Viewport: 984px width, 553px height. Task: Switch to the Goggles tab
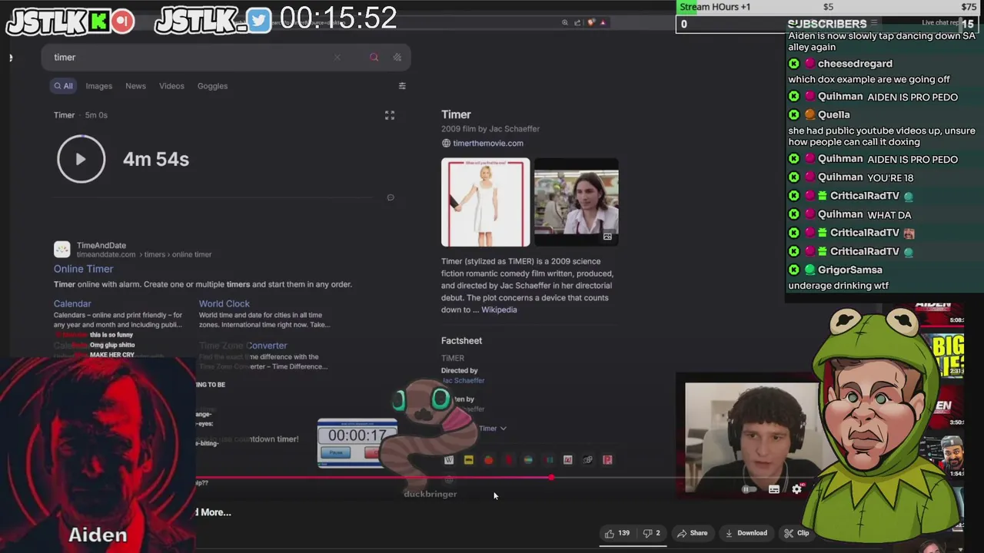pyautogui.click(x=212, y=86)
